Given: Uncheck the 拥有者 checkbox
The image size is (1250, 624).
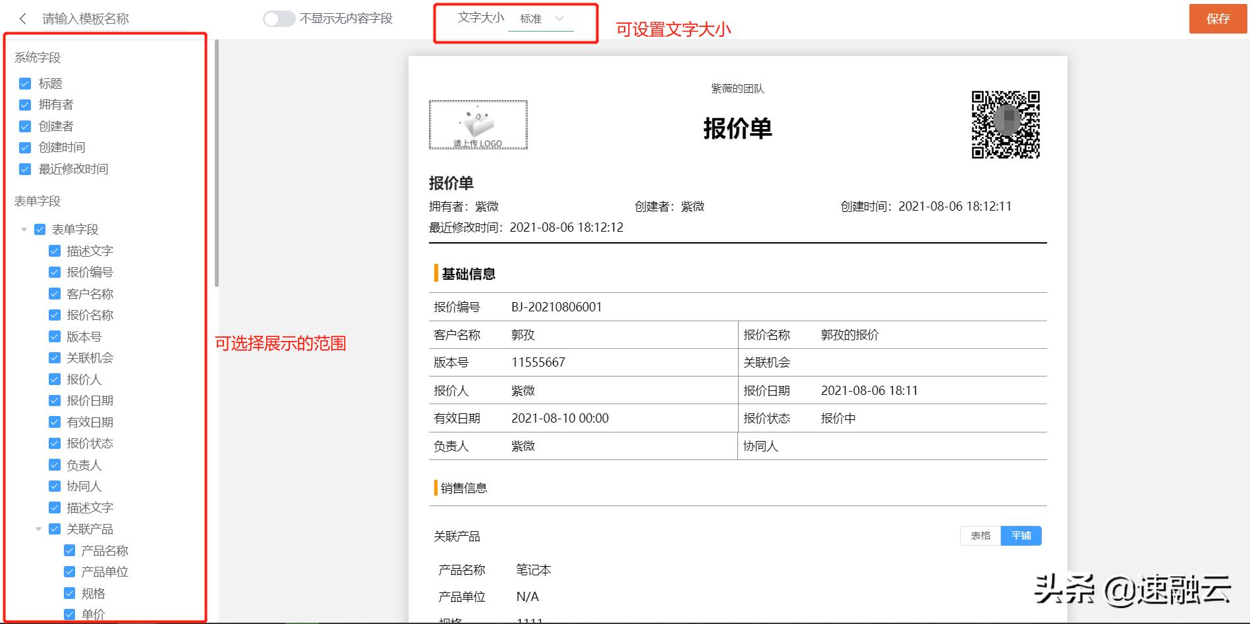Looking at the screenshot, I should (x=25, y=104).
